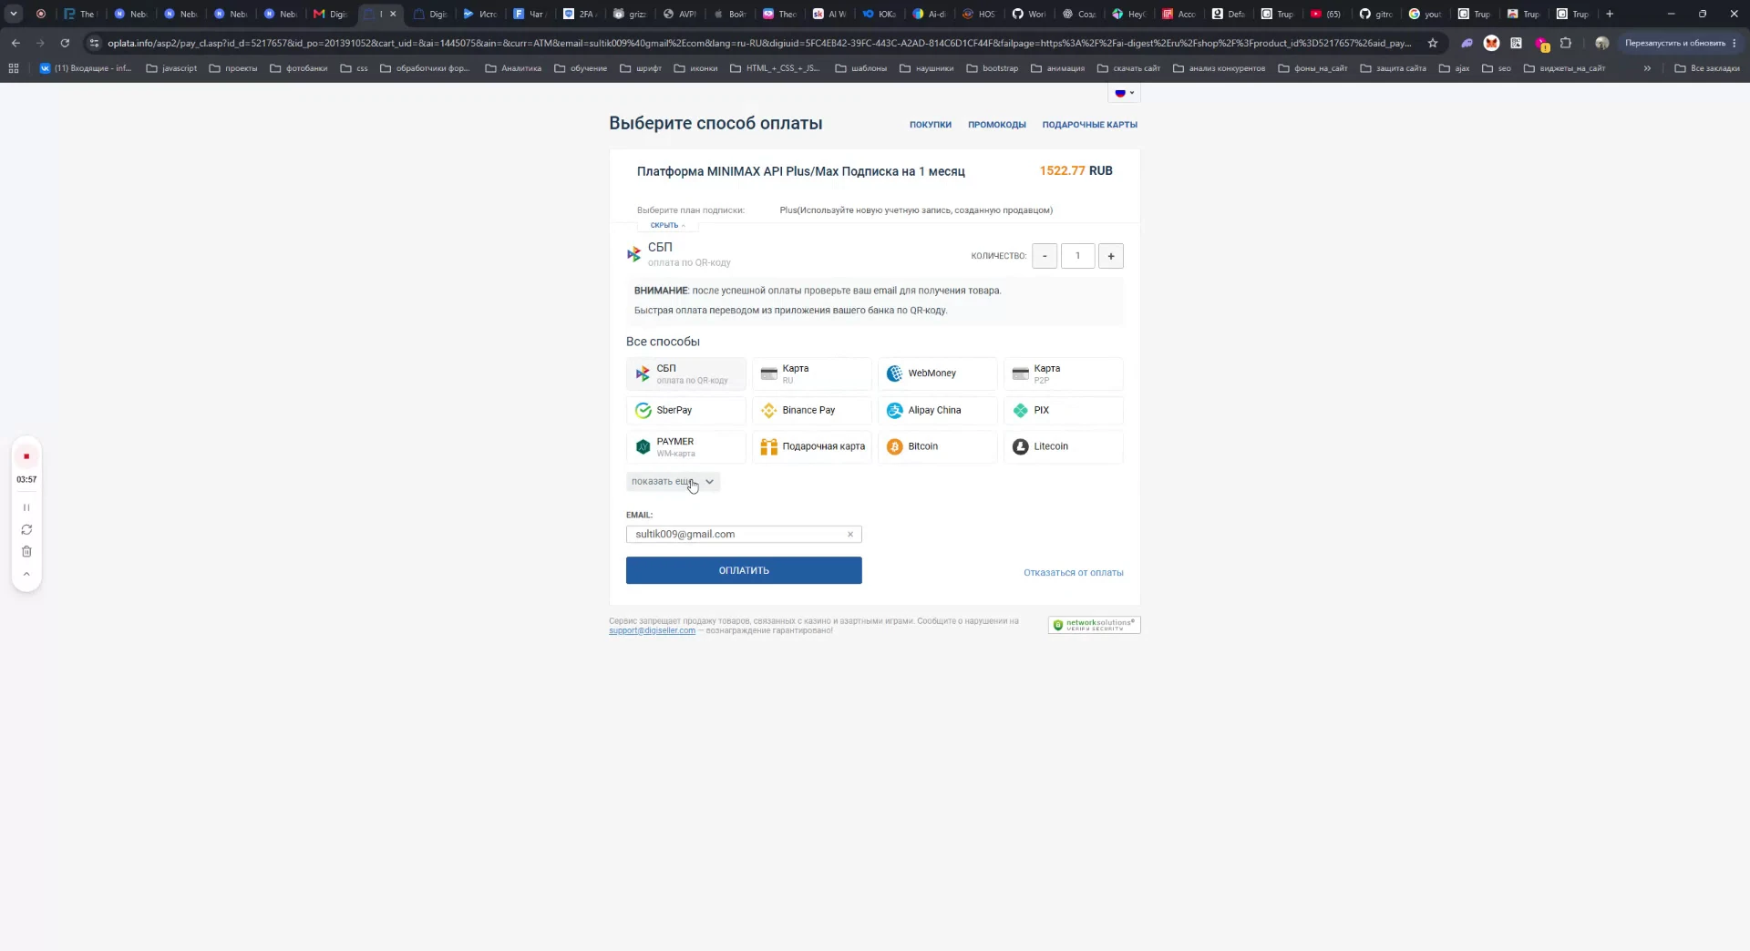This screenshot has width=1750, height=951.
Task: Open the language flag dropdown
Action: click(1124, 93)
